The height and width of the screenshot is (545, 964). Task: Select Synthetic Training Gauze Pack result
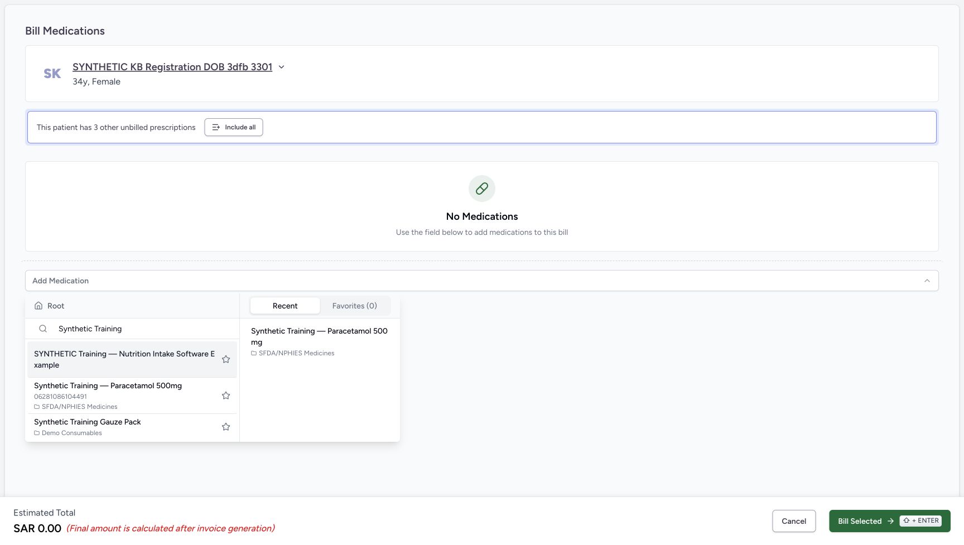click(x=132, y=427)
